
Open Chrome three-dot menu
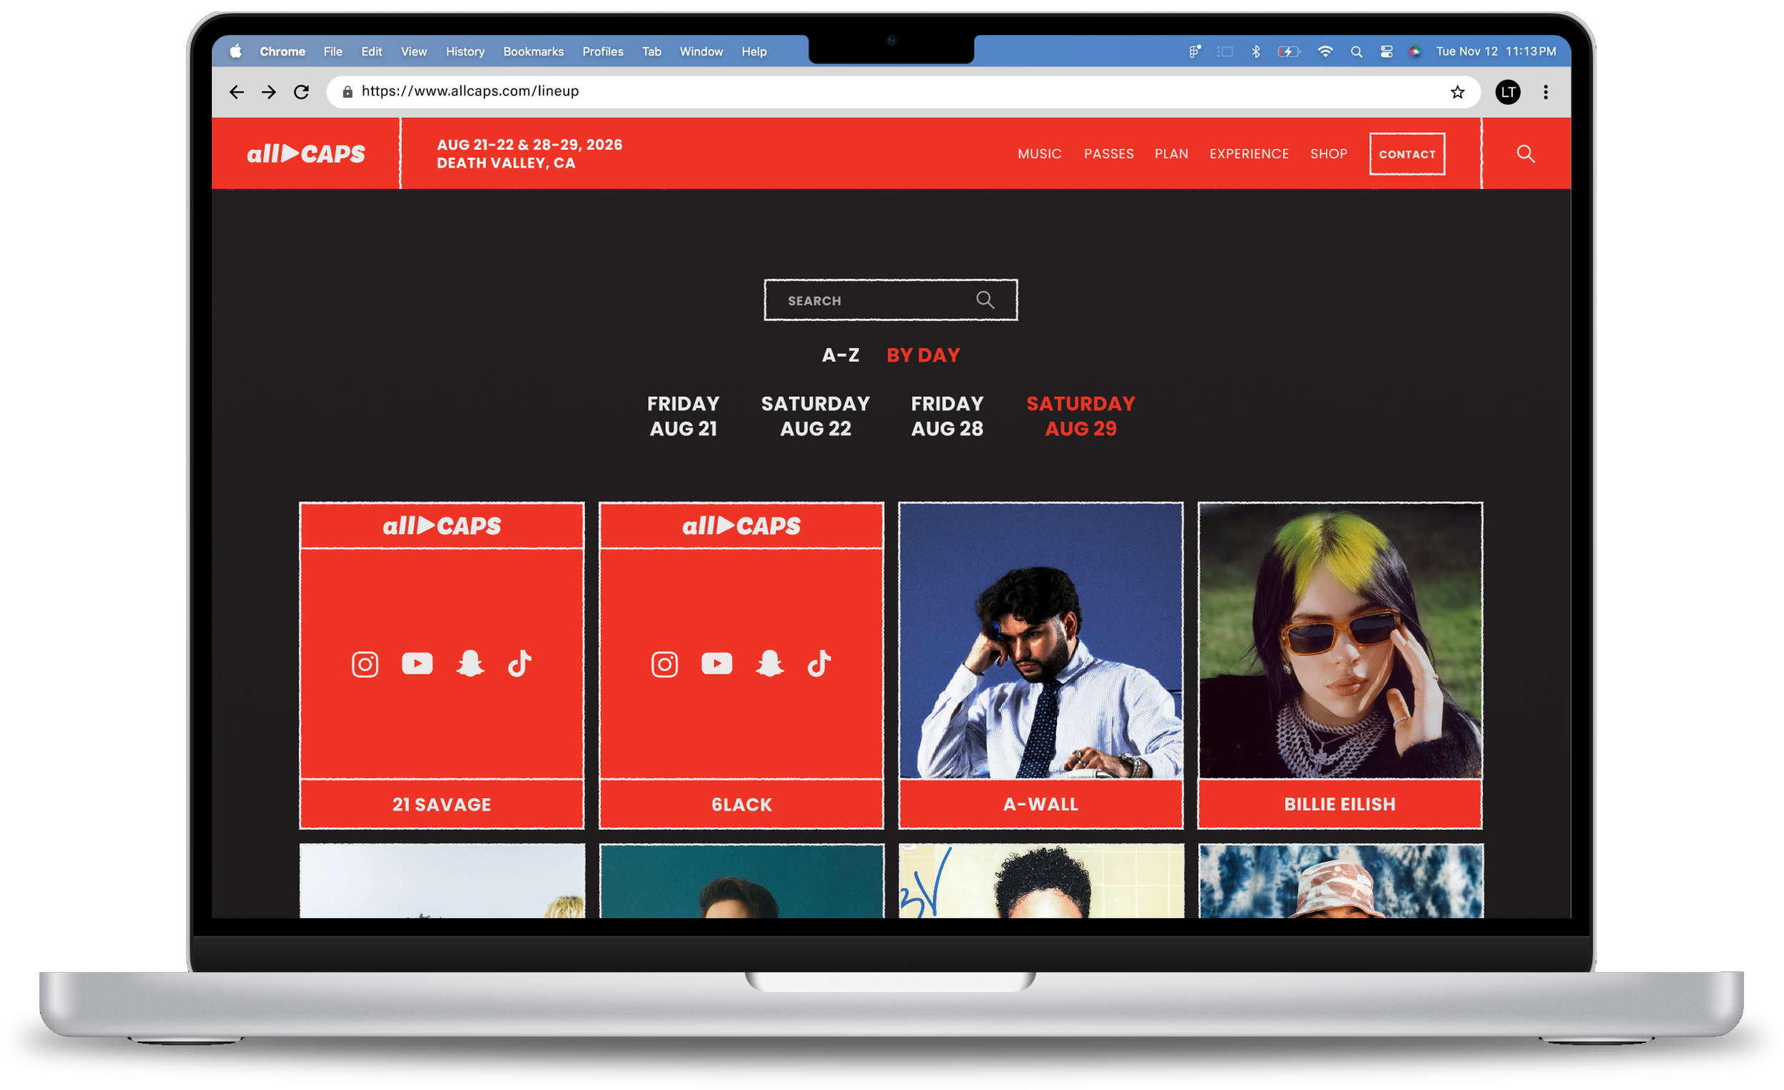(x=1545, y=92)
